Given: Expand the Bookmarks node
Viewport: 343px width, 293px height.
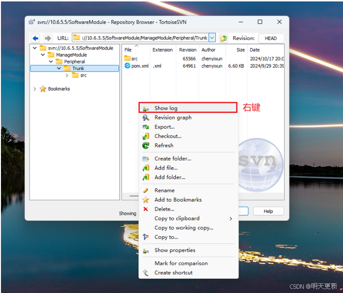Looking at the screenshot, I should [35, 89].
